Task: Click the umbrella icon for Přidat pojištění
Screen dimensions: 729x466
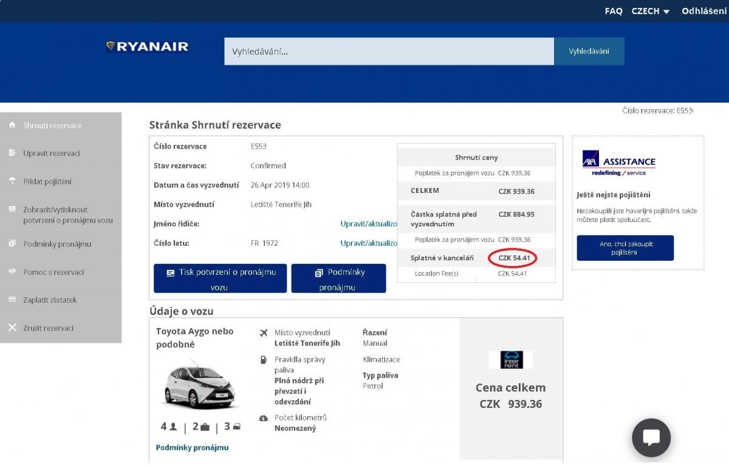Action: [12, 181]
